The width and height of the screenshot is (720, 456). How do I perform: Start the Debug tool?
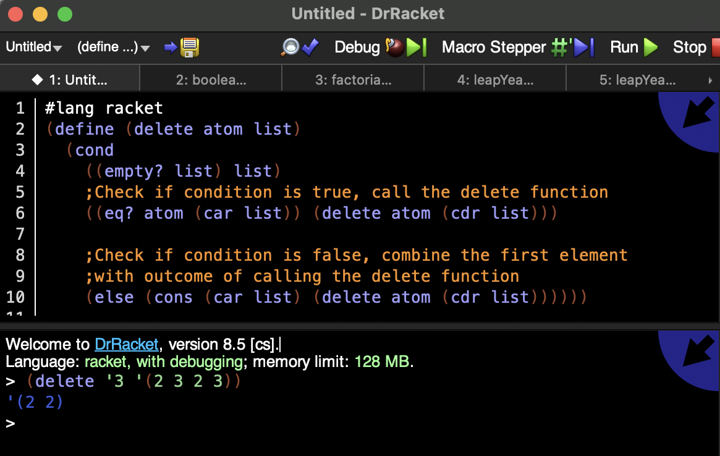(381, 48)
